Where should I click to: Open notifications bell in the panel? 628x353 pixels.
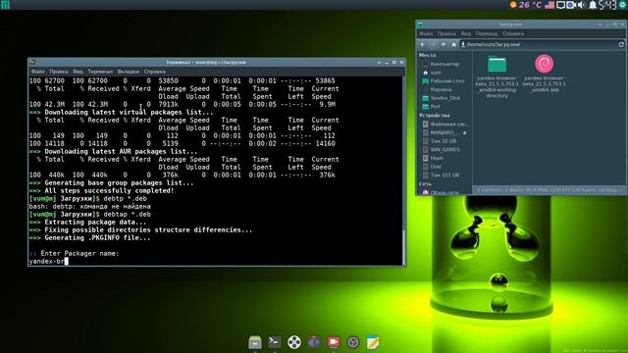coord(593,5)
